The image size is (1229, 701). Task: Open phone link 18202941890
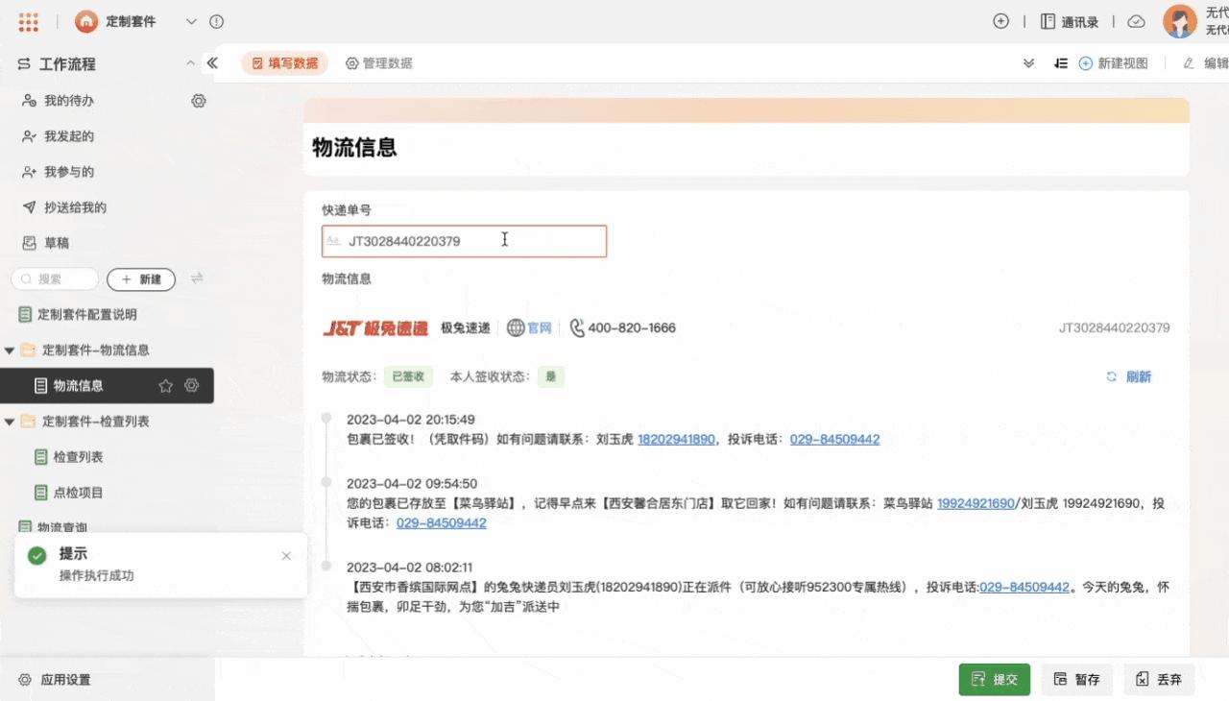[676, 439]
